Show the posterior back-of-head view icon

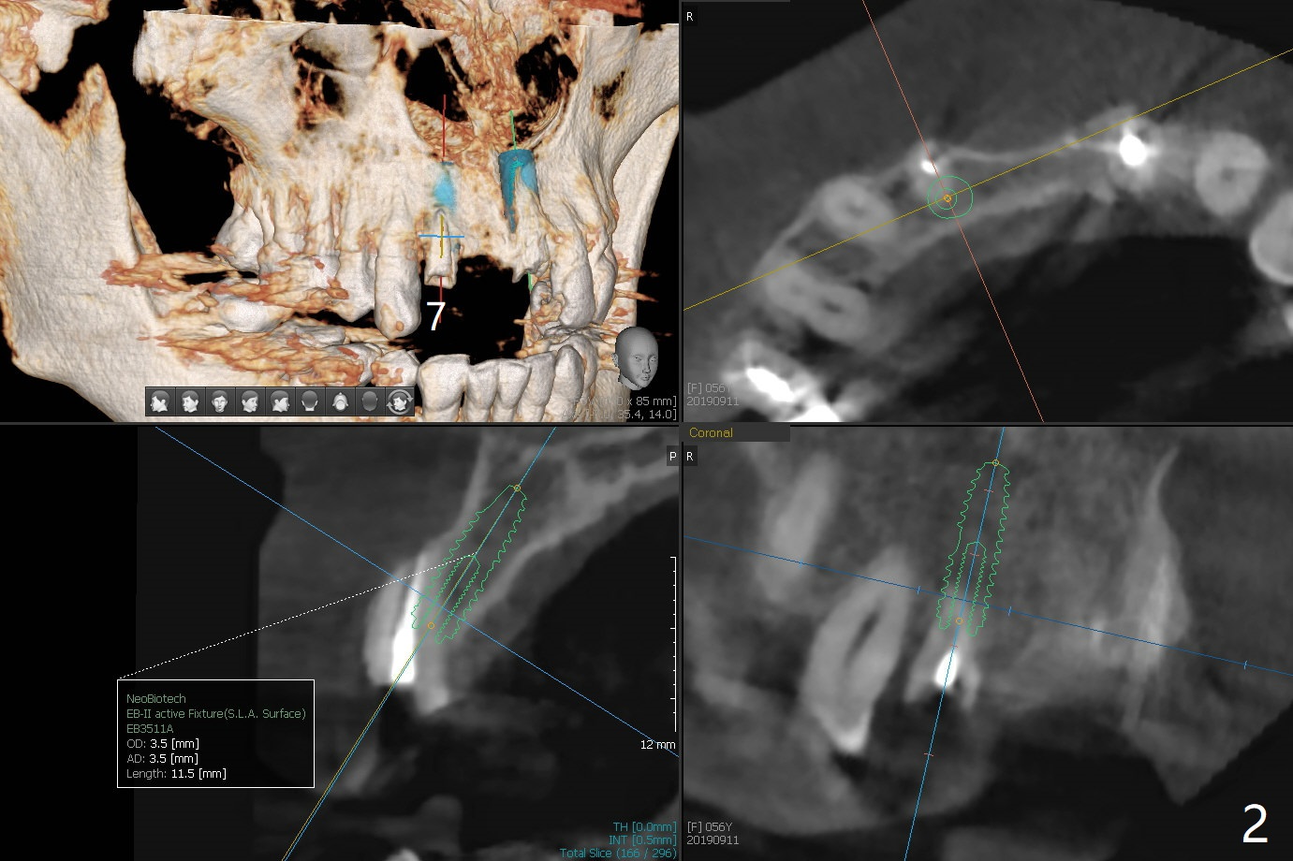310,401
